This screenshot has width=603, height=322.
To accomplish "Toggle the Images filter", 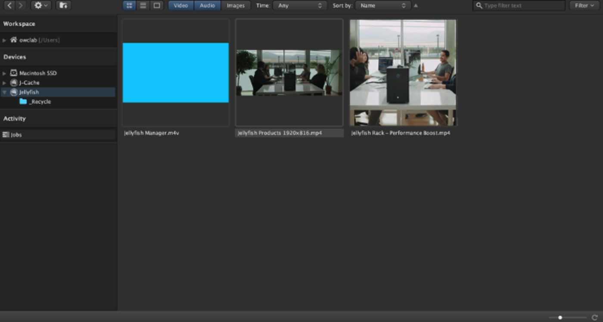I will 236,6.
